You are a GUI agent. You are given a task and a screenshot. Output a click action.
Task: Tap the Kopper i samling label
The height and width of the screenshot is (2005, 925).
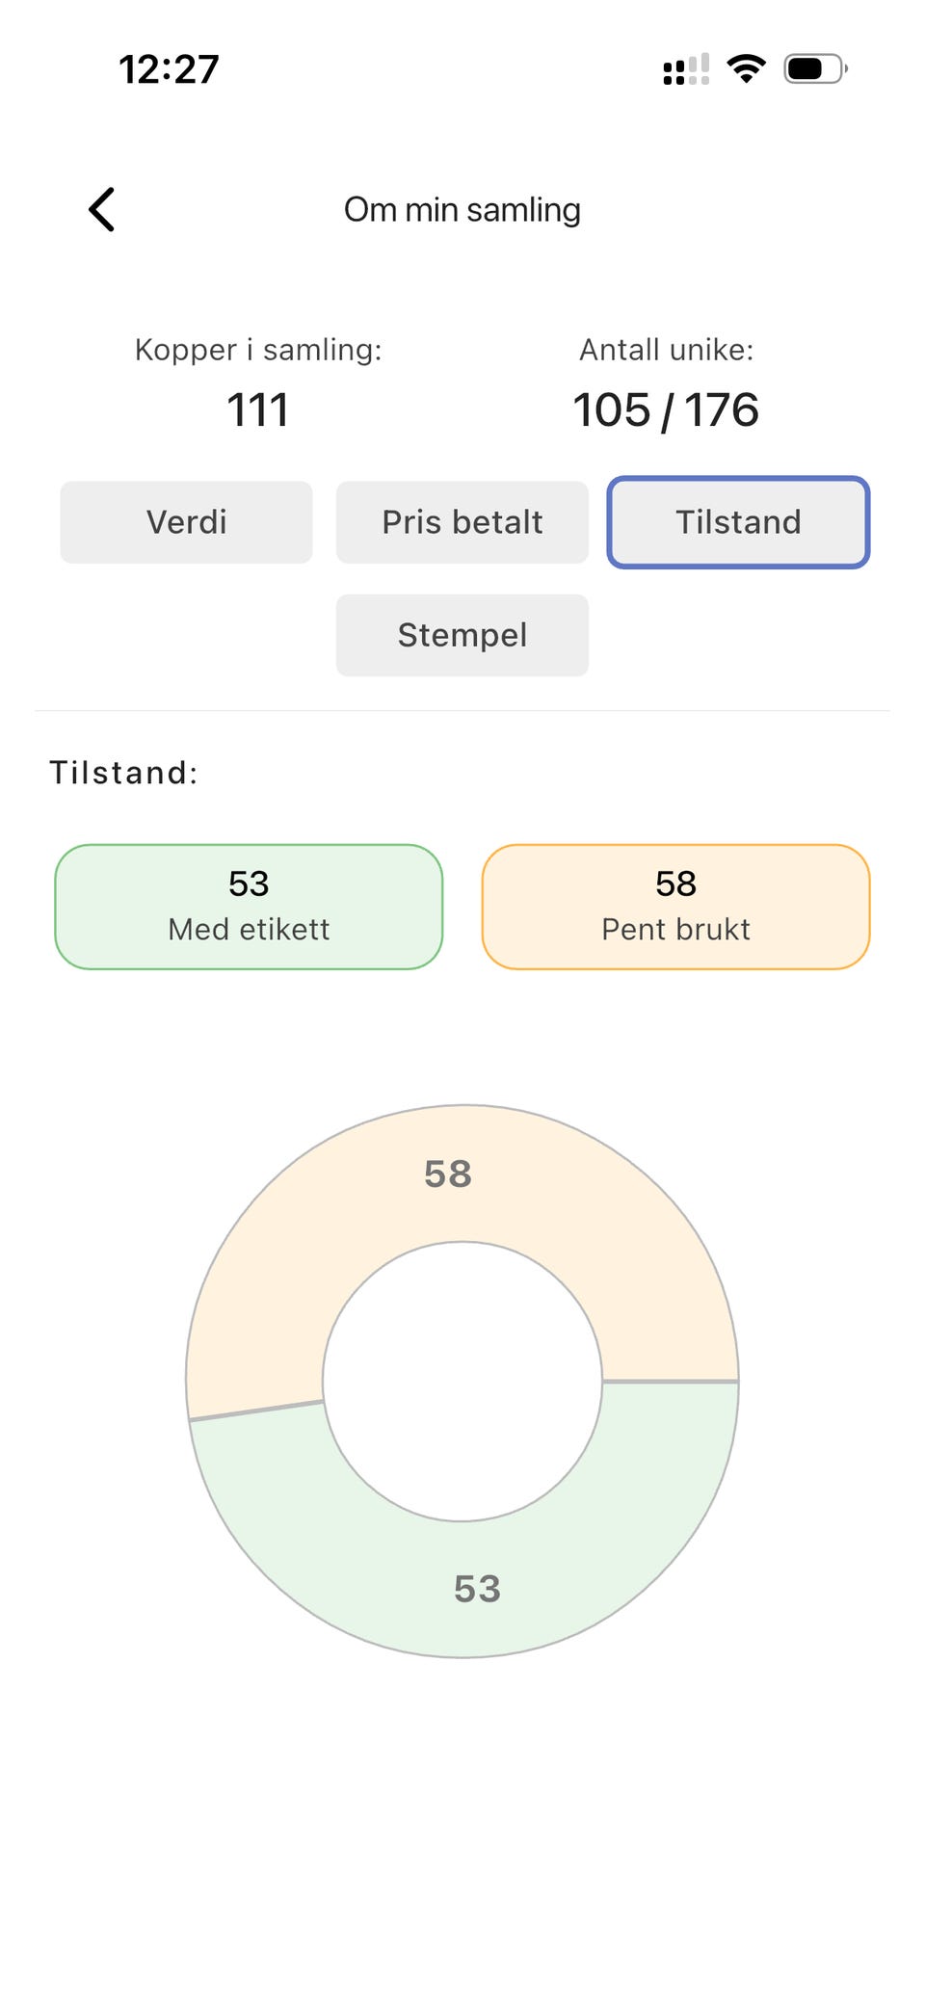pyautogui.click(x=257, y=350)
